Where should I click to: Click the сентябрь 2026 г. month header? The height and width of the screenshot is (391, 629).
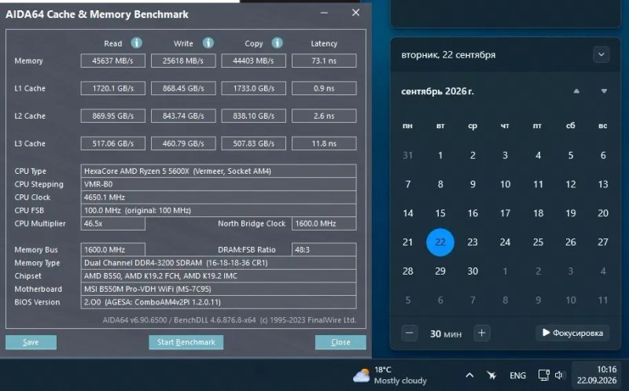pyautogui.click(x=437, y=91)
